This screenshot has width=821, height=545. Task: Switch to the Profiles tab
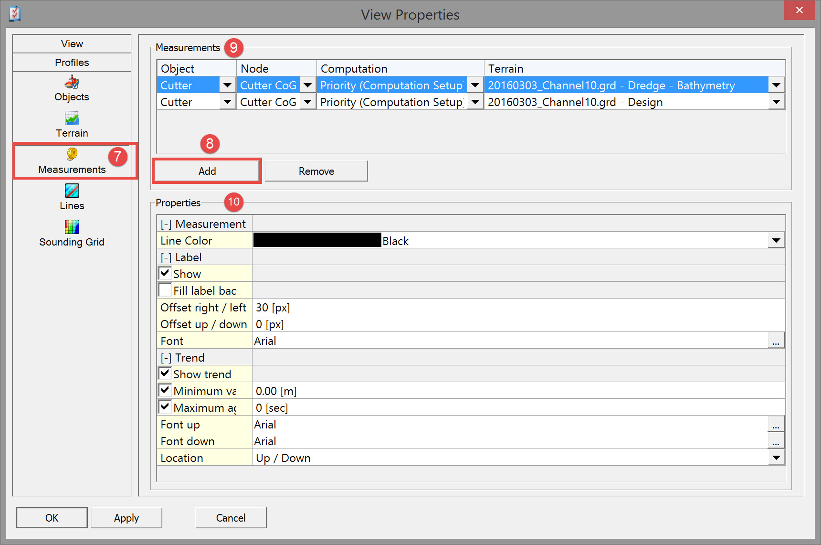tap(72, 63)
